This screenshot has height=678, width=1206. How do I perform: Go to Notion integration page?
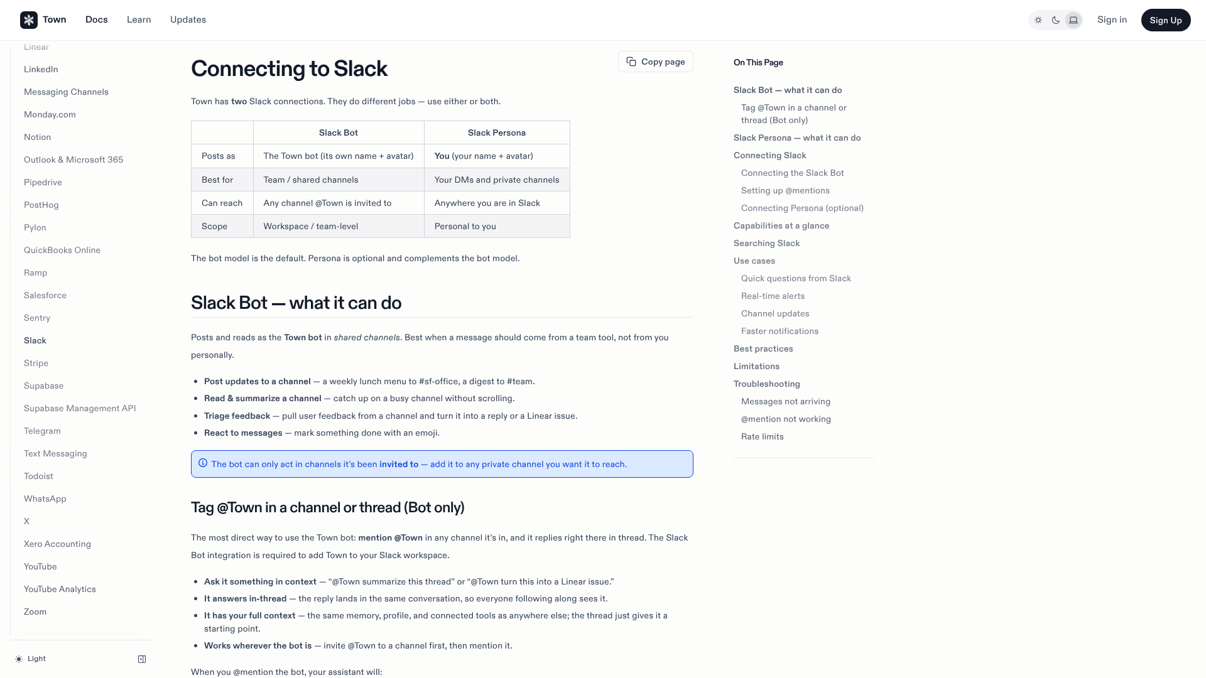(x=38, y=137)
